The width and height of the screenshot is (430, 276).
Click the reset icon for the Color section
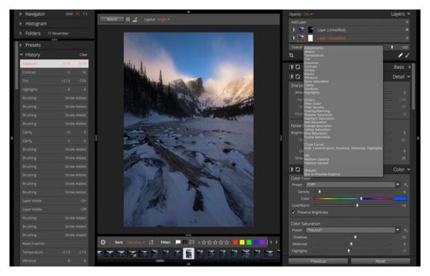tap(298, 170)
